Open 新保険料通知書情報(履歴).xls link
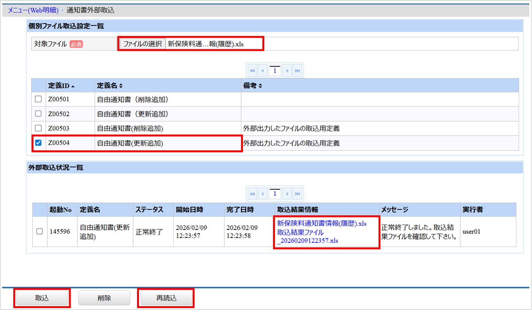The image size is (532, 310). pos(322,223)
